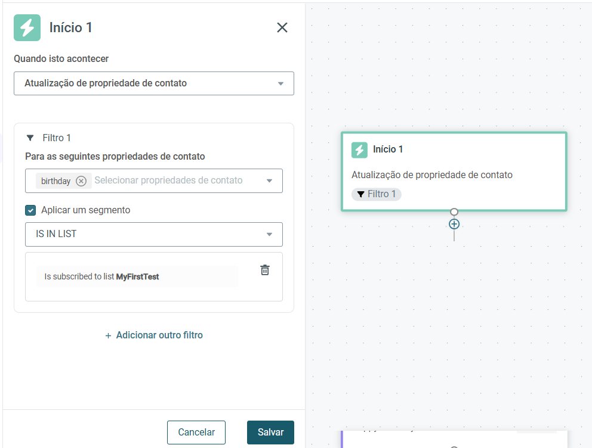
Task: Click the partially visible node at canvas bottom
Action: pos(454,439)
